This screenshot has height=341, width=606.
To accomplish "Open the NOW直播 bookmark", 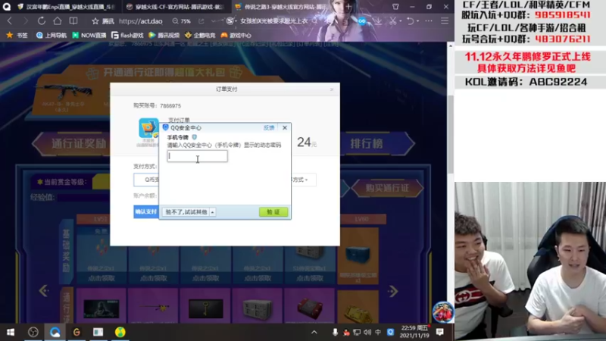I will click(x=89, y=35).
